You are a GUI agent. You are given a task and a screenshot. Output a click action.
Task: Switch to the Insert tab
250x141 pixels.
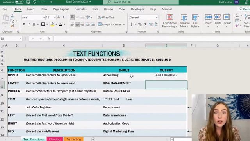tap(31, 9)
